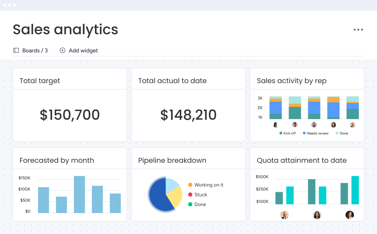The height and width of the screenshot is (234, 377).
Task: Click the Needs review legend label
Action: [318, 133]
